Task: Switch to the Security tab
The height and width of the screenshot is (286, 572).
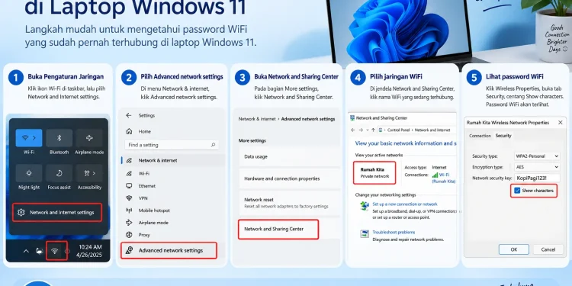Action: (x=503, y=136)
